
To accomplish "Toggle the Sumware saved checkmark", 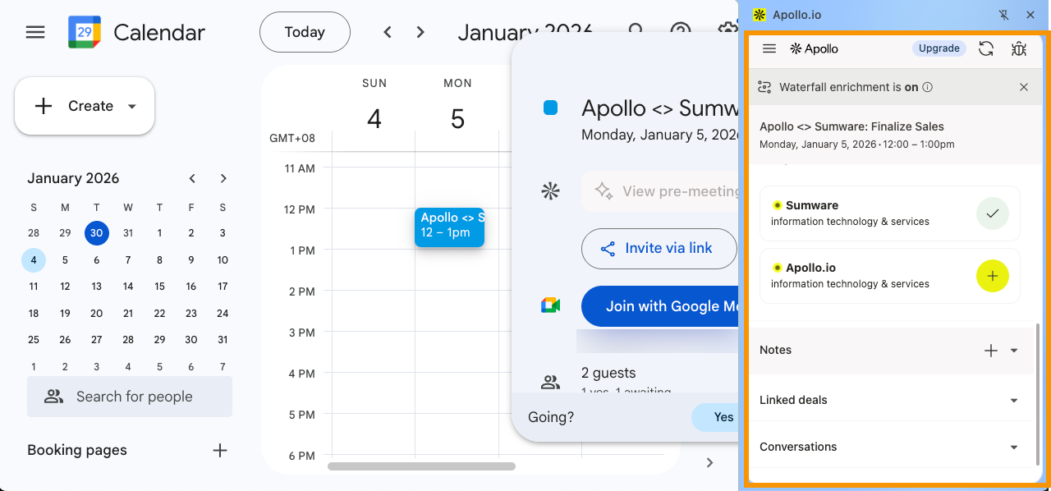I will pos(992,213).
